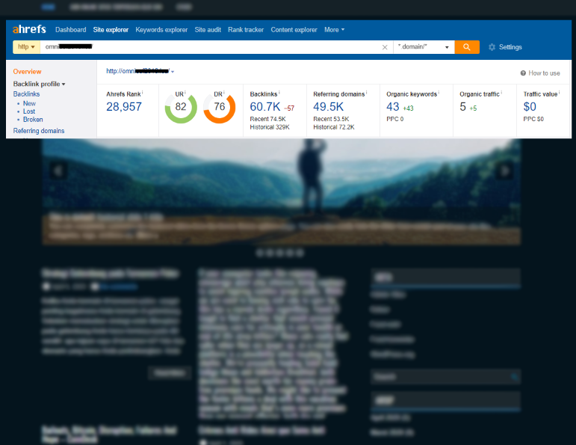This screenshot has height=445, width=576.
Task: Click the 60.7K backlinks number
Action: pos(265,107)
